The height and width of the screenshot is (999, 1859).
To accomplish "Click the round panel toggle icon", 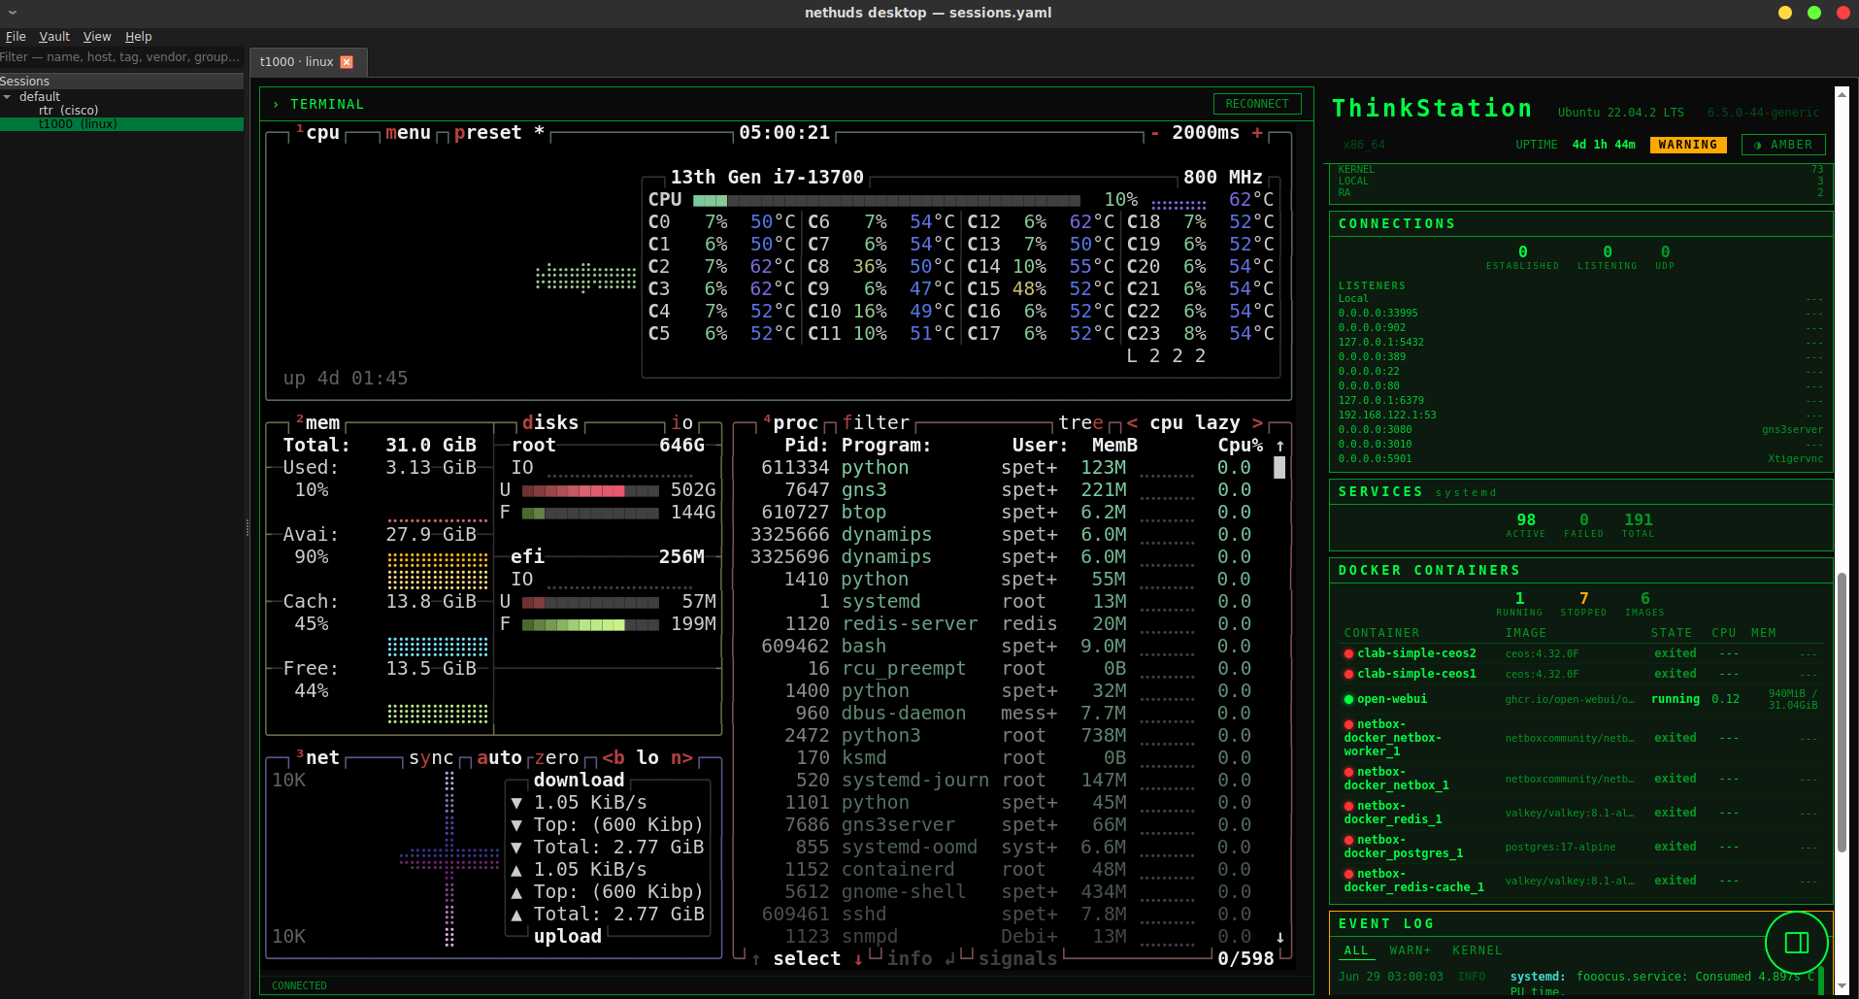I will 1796,943.
